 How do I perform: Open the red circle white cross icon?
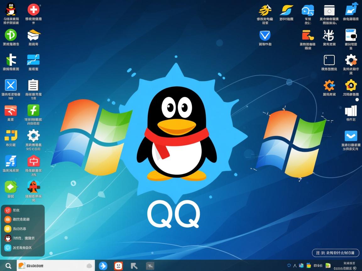33,10
